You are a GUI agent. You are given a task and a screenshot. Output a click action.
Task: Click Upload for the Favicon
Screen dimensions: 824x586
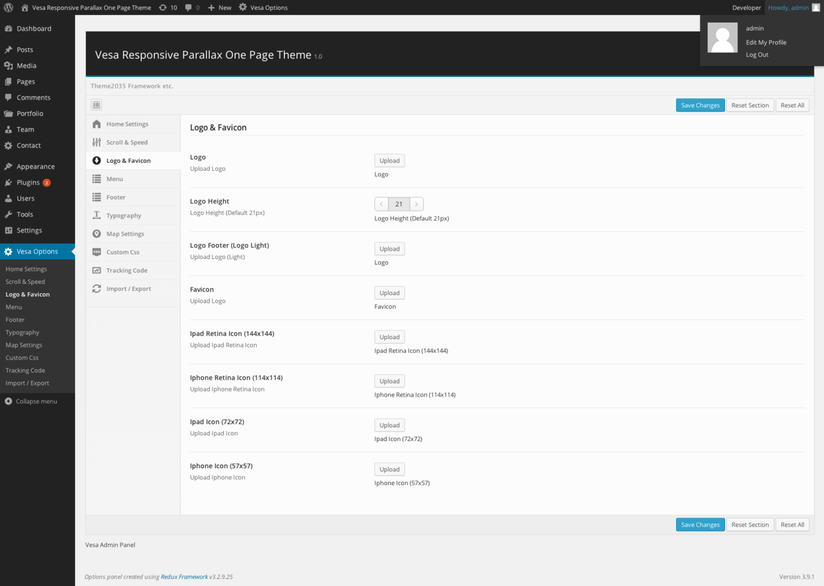click(x=390, y=293)
